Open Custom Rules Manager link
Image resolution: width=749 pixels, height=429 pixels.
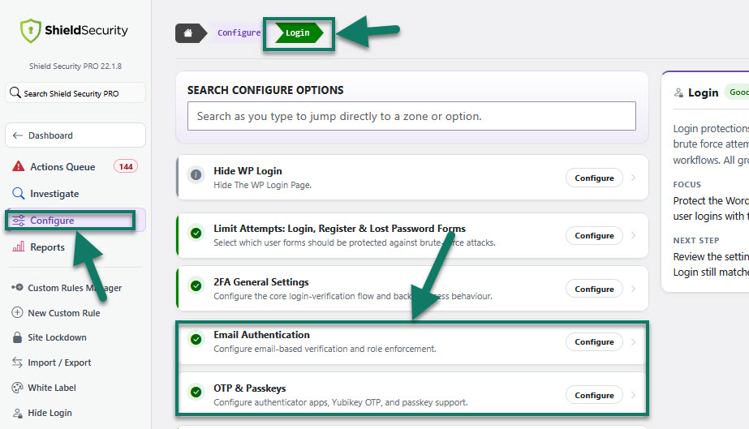pyautogui.click(x=75, y=288)
